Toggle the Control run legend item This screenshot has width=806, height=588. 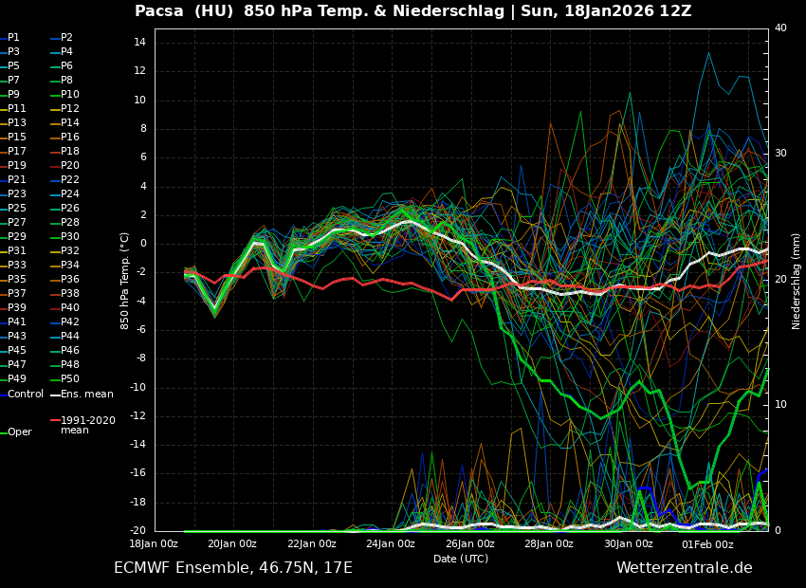coord(25,394)
